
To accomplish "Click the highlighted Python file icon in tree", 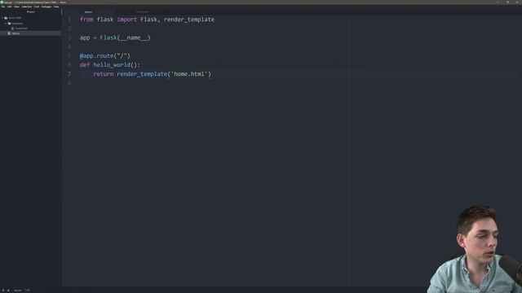I will pos(9,33).
